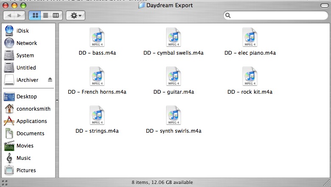Image resolution: width=331 pixels, height=187 pixels.
Task: Go forward to next folder
Action: 20,15
